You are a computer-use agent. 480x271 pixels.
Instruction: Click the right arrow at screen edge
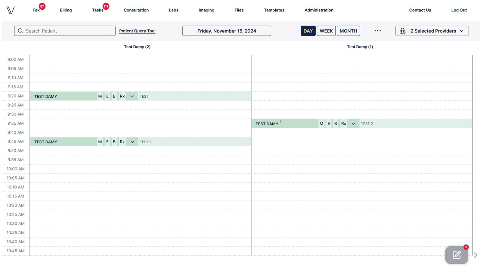pyautogui.click(x=475, y=255)
